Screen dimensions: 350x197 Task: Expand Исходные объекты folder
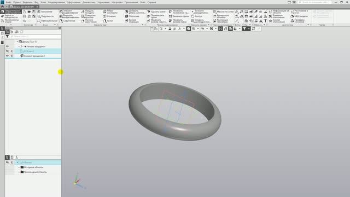click(x=19, y=167)
